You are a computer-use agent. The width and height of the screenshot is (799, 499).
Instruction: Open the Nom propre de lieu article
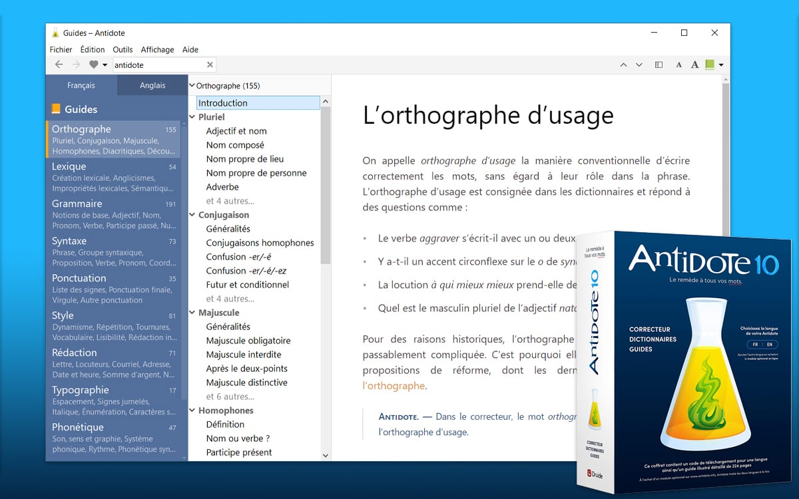coord(245,159)
